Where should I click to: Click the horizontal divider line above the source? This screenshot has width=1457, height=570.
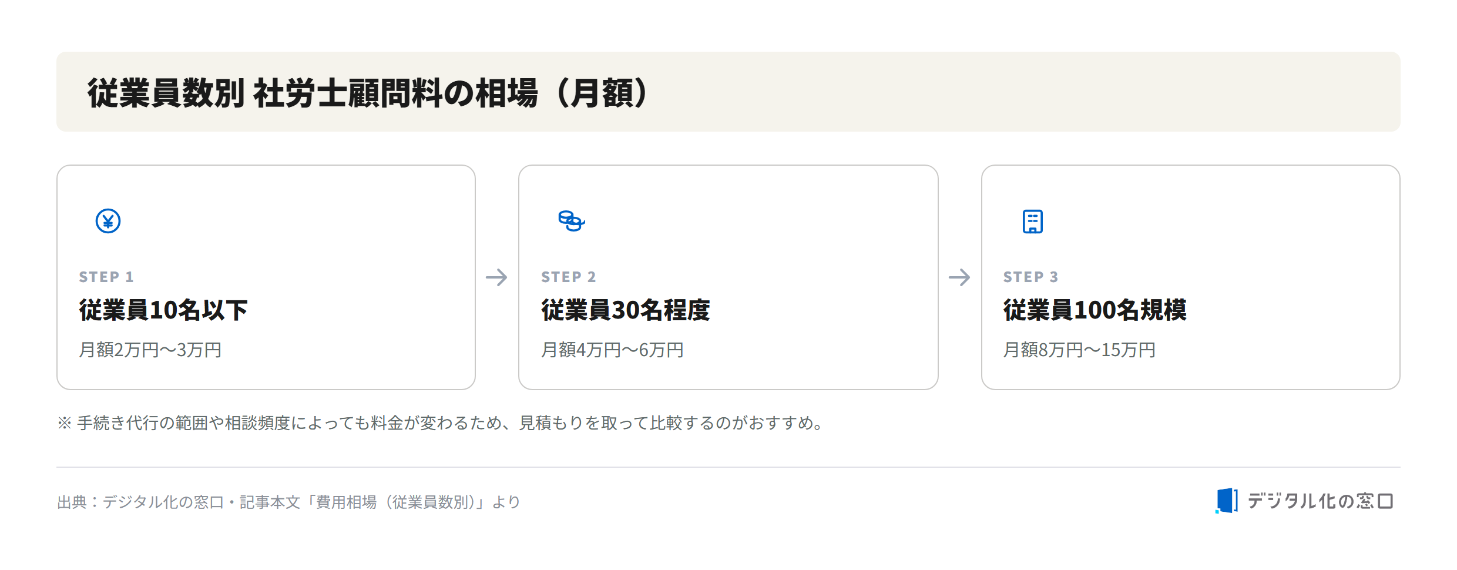728,467
